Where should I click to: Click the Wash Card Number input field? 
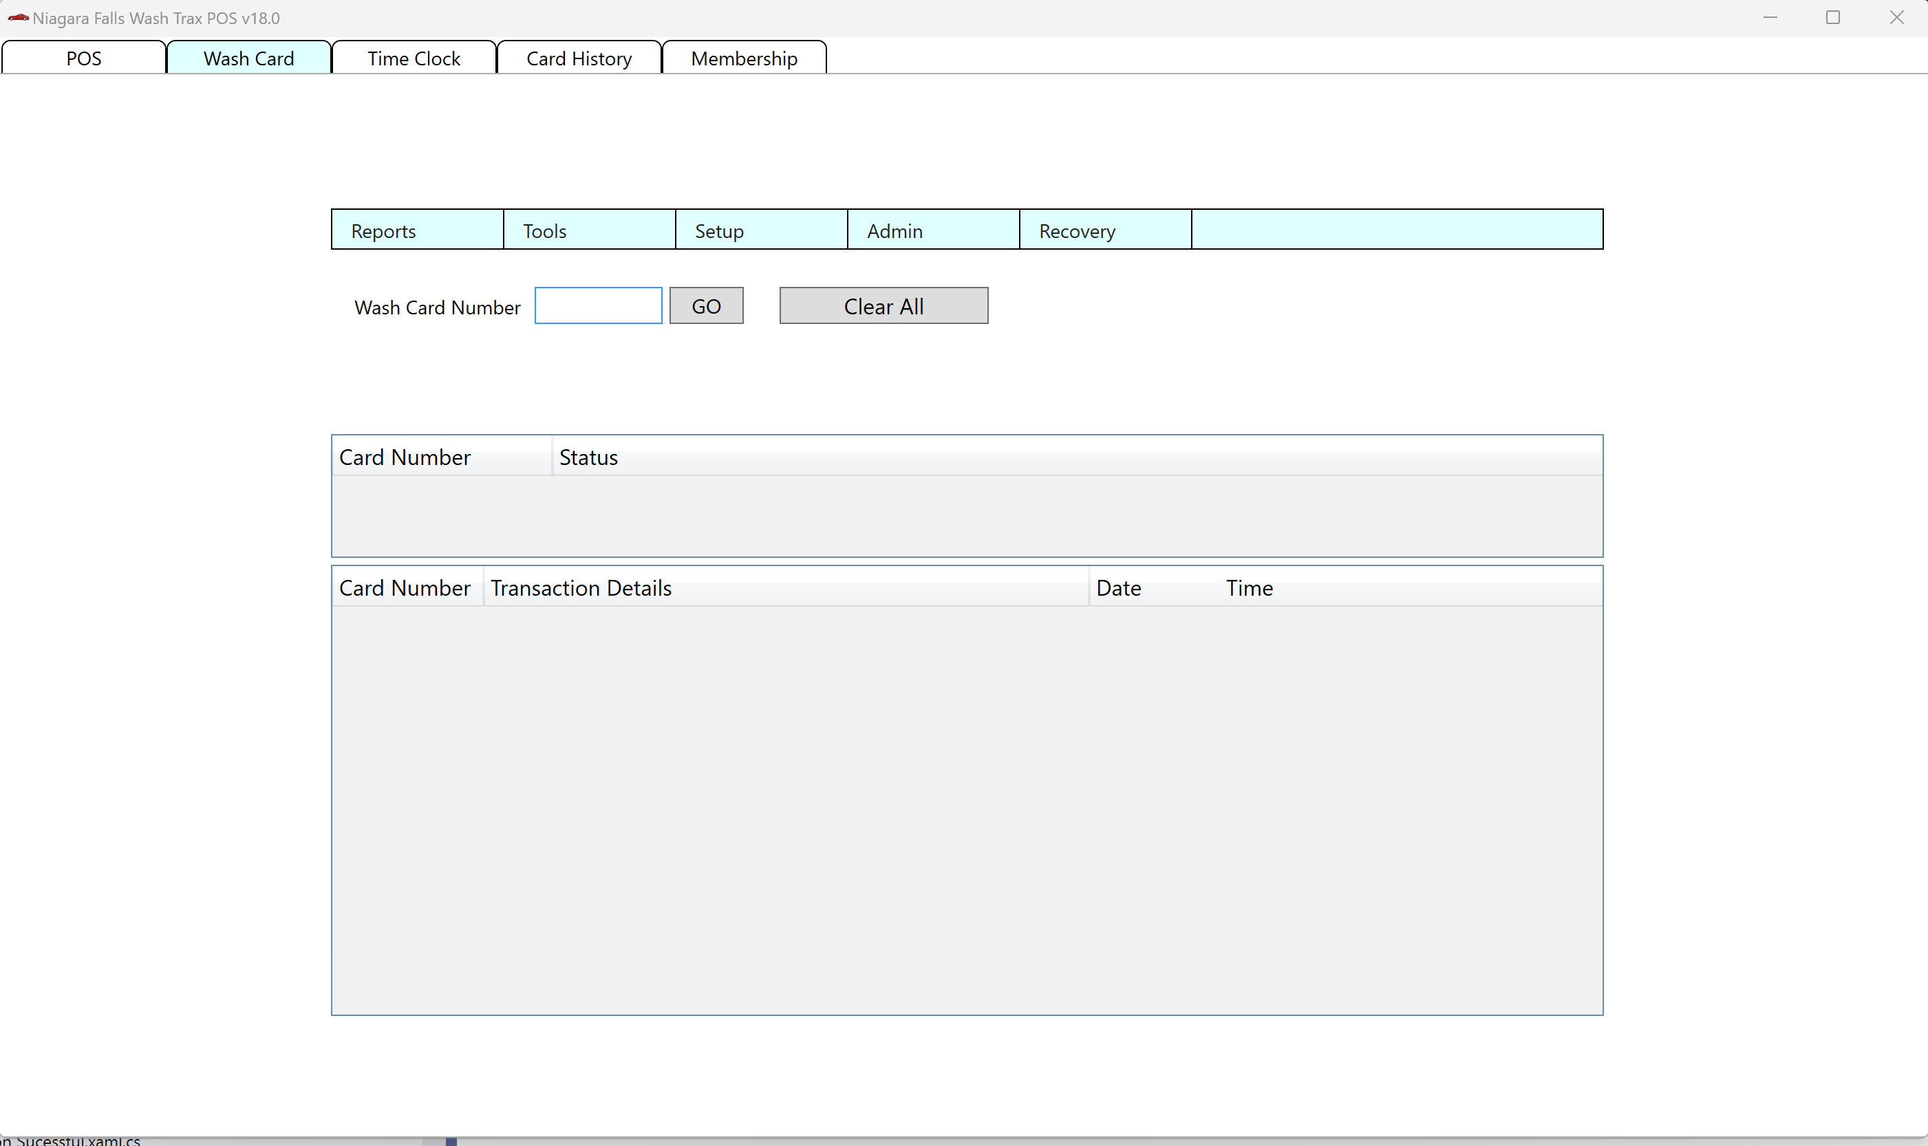pos(598,305)
